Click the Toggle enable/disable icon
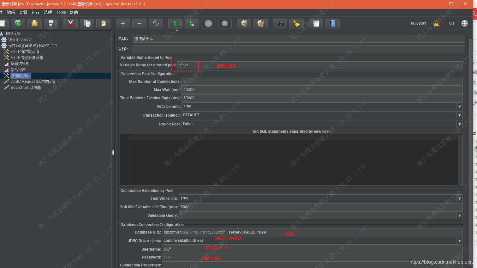This screenshot has width=477, height=268. pyautogui.click(x=156, y=23)
